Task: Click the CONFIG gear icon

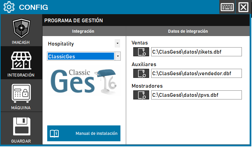Action: 9,7
